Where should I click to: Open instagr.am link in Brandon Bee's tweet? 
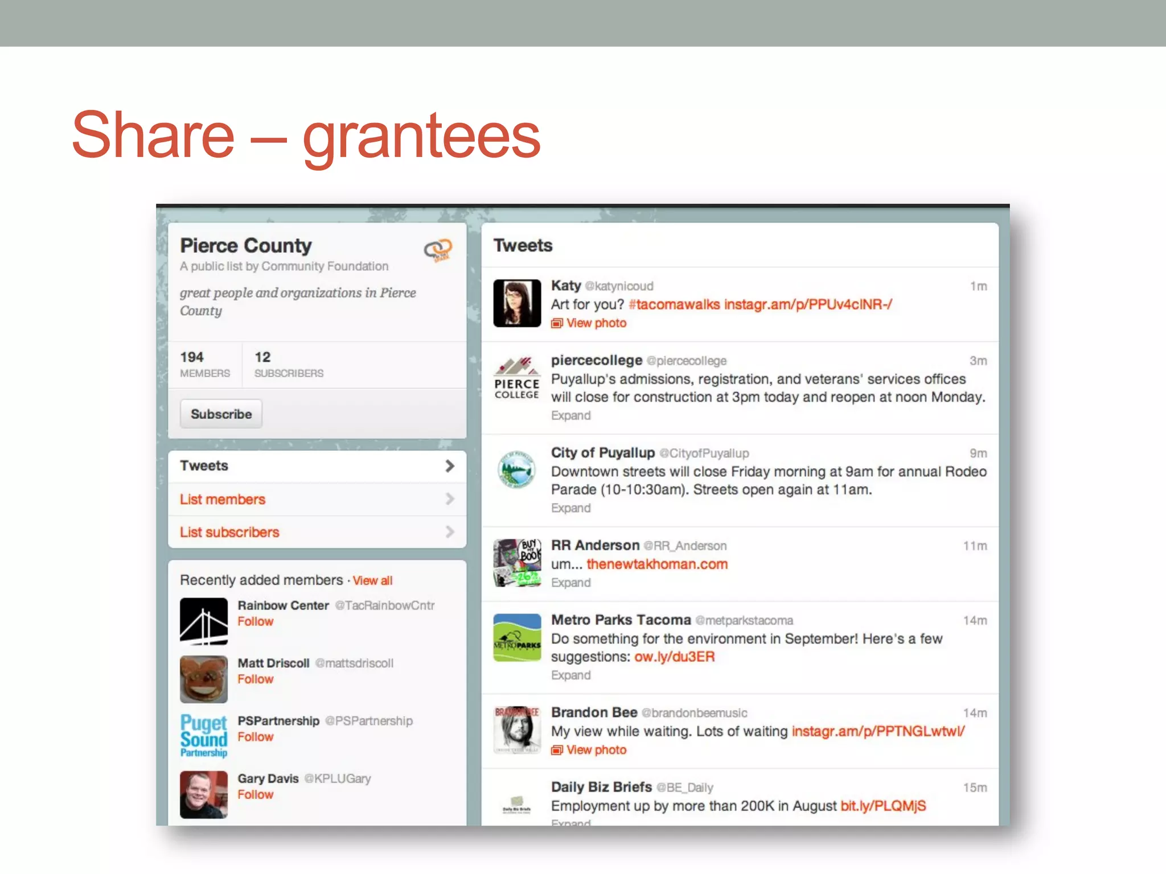878,731
